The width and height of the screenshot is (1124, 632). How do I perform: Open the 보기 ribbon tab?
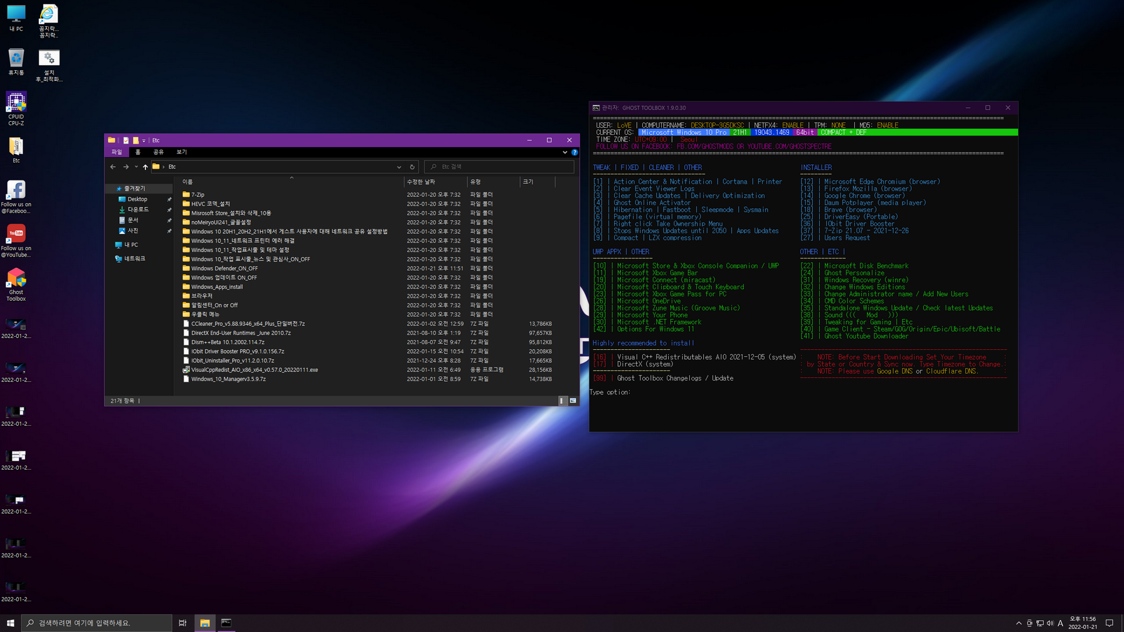tap(181, 152)
